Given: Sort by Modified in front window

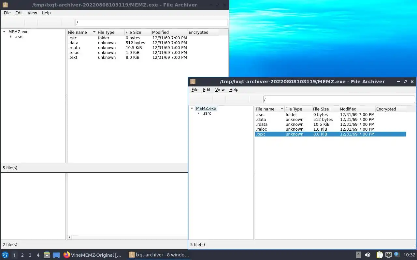Looking at the screenshot, I should point(357,109).
